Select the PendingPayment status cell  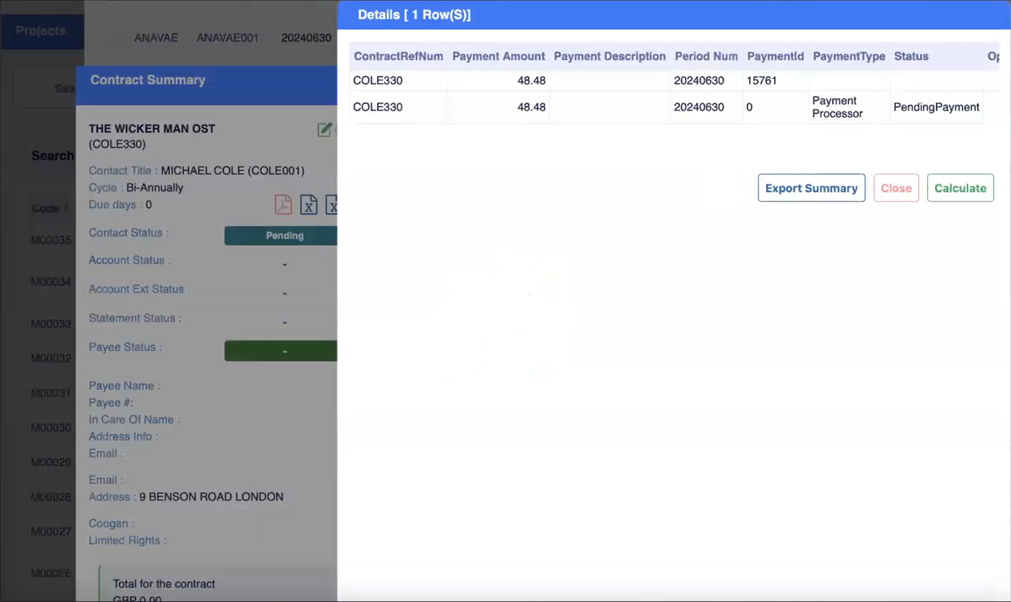tap(936, 108)
